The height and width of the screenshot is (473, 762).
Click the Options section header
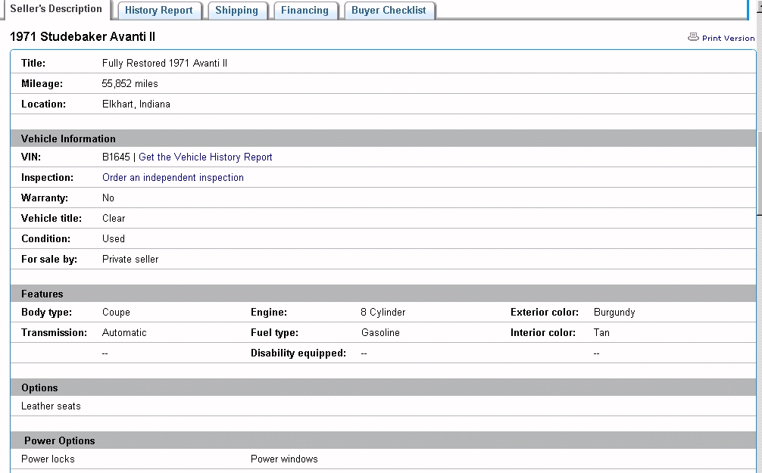39,387
